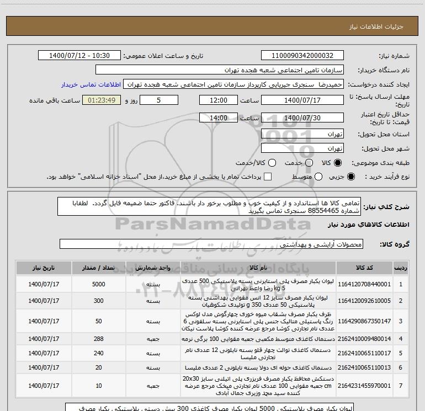Click the ردیف column header
The height and width of the screenshot is (411, 425).
(x=401, y=268)
